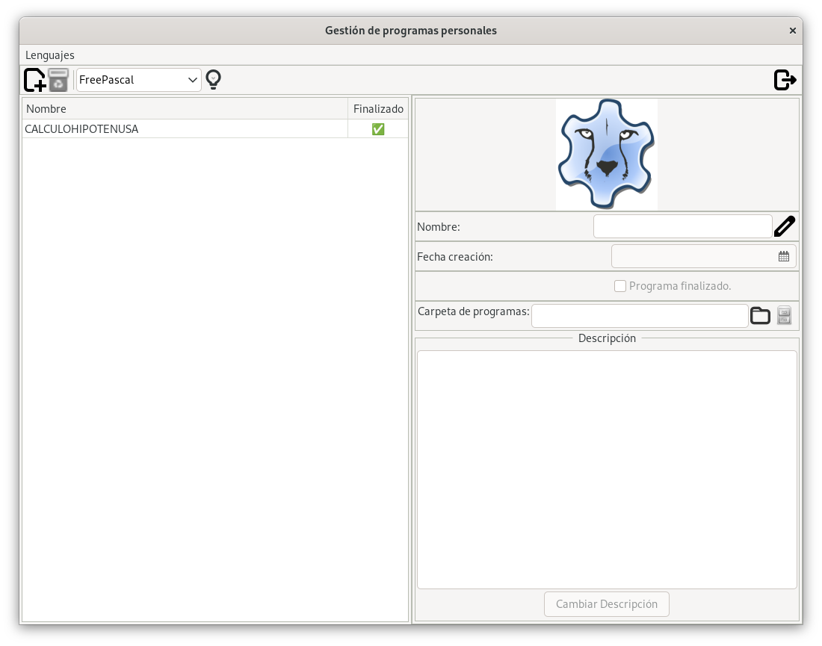Browse for a programs folder

(760, 315)
